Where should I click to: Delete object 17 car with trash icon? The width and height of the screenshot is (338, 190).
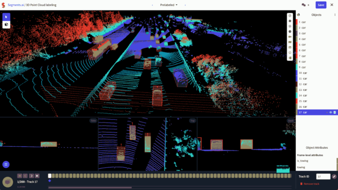pos(335,112)
